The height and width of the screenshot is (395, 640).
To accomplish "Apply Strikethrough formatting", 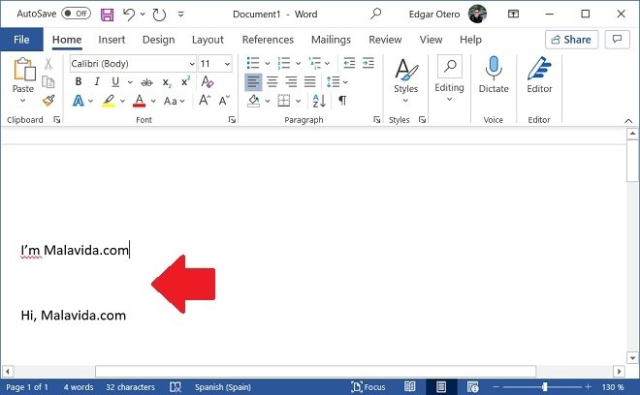I will (x=146, y=82).
